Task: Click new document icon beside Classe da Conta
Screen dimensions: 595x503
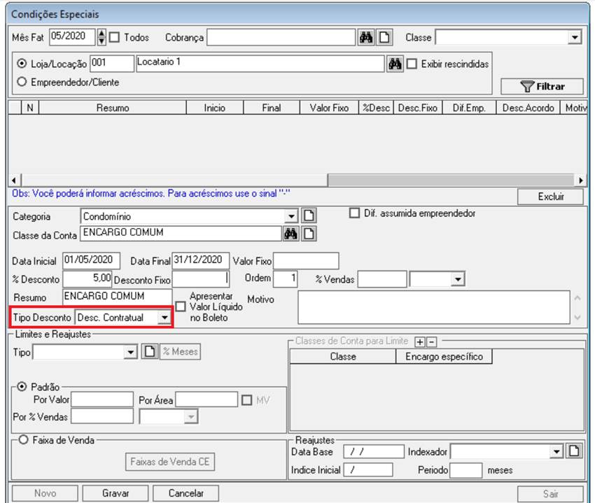Action: pos(309,234)
